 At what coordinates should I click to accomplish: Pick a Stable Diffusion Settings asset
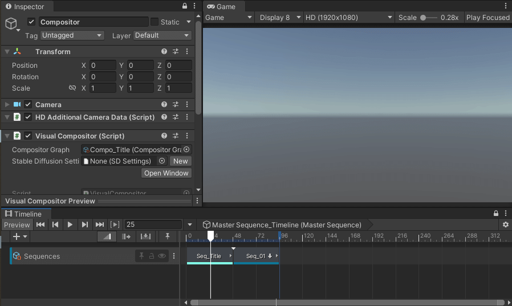coord(161,161)
